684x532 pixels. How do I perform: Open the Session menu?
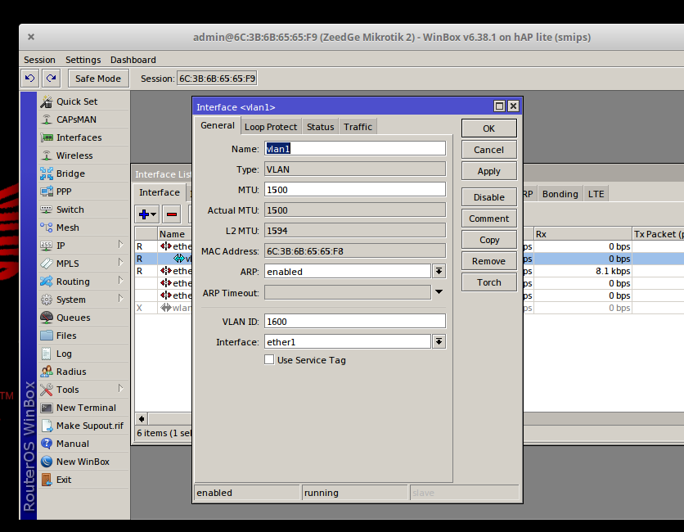(40, 60)
